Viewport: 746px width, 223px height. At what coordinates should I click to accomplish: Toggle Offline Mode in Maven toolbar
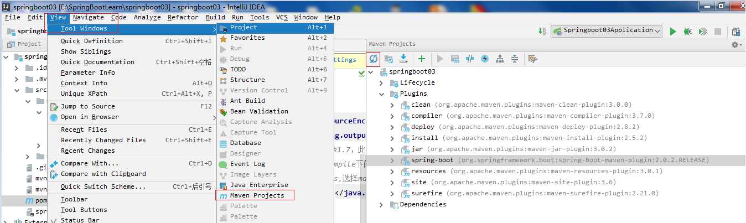click(x=470, y=59)
